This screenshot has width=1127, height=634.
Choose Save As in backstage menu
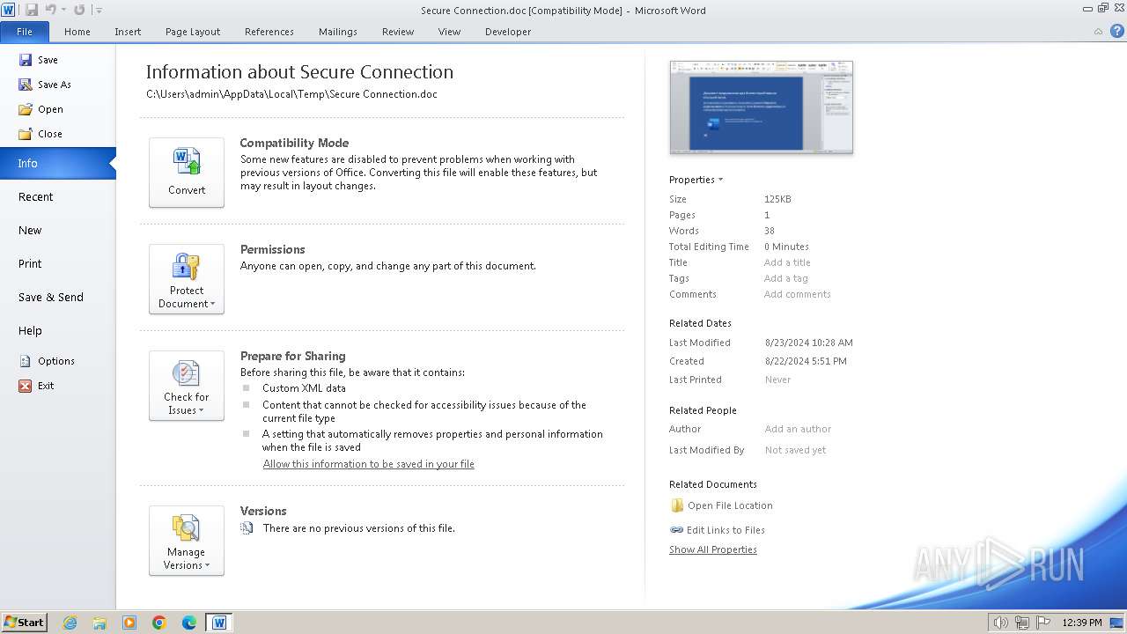tap(45, 85)
